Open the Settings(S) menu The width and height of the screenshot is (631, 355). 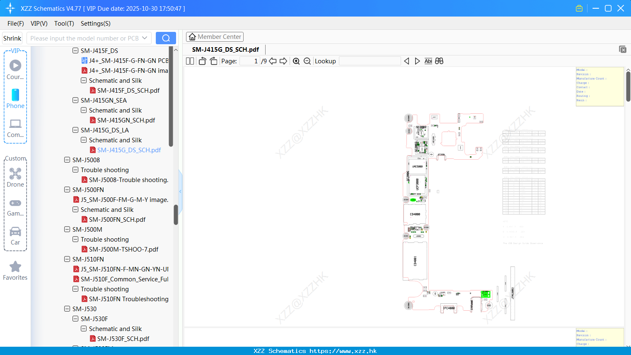coord(96,24)
